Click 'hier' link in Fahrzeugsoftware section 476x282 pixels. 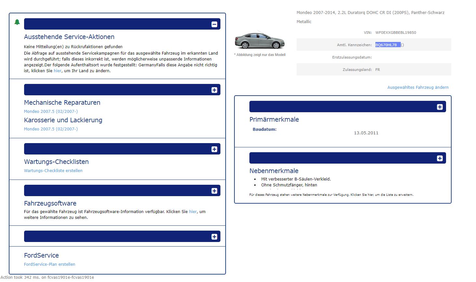click(193, 212)
